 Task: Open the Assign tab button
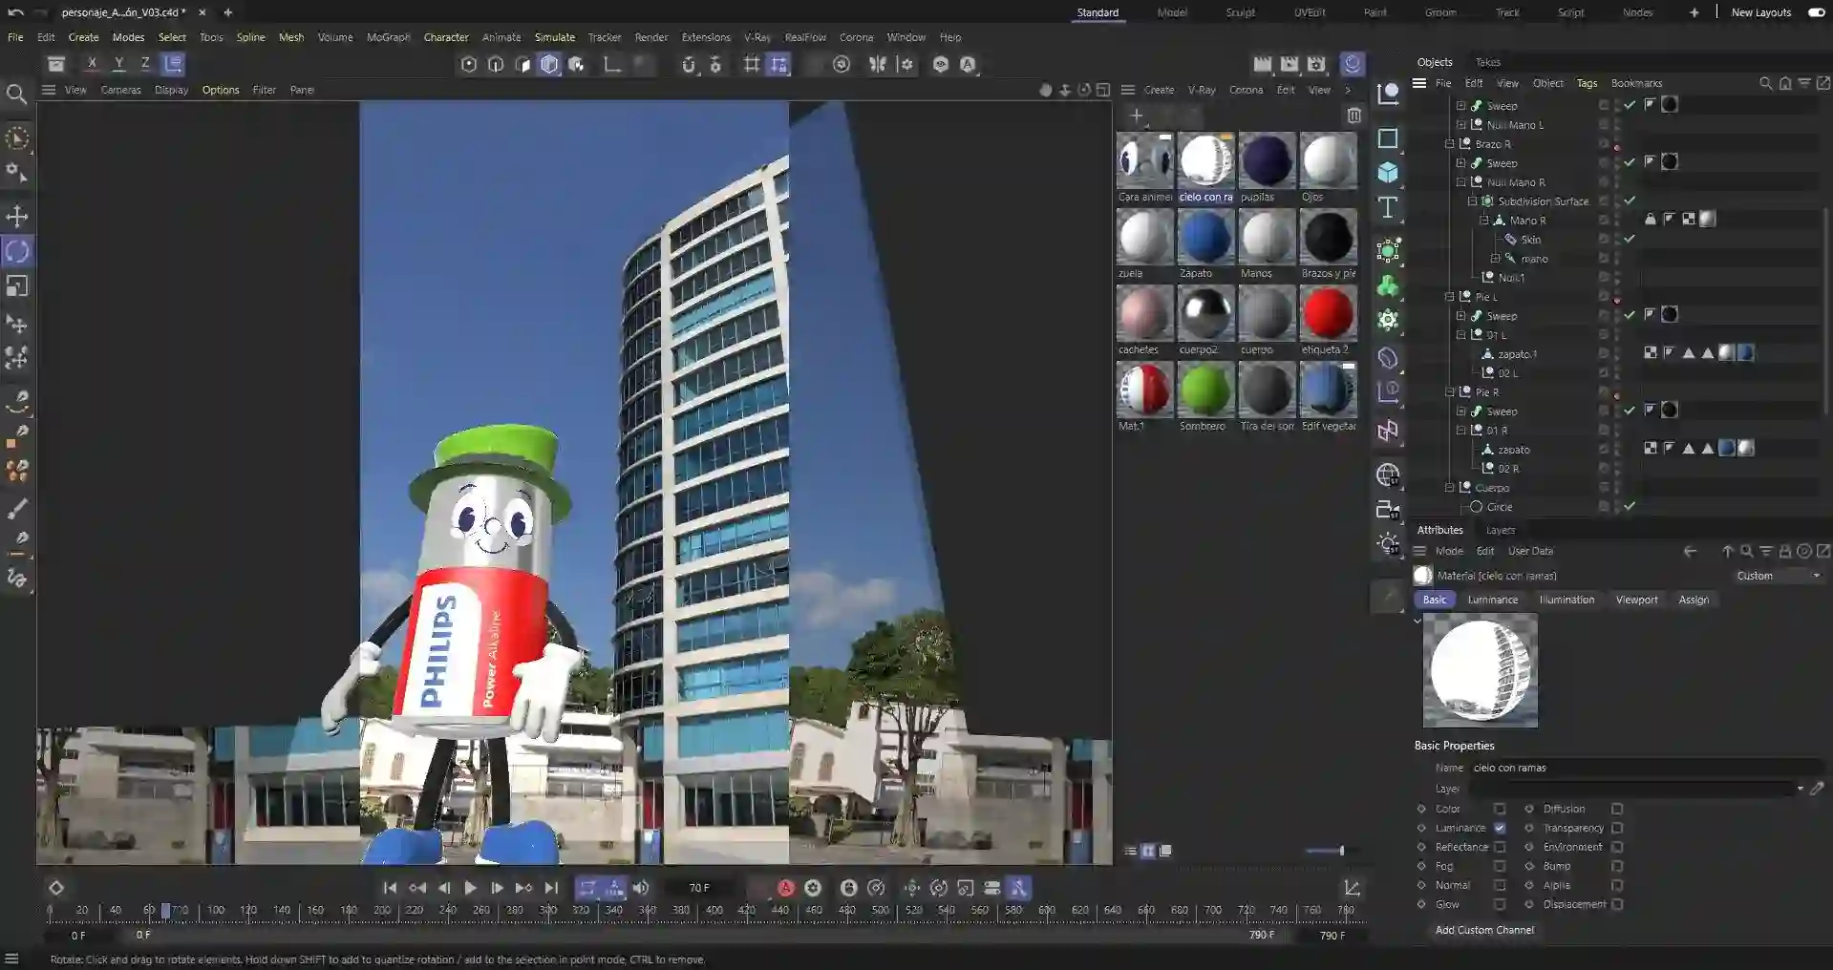click(1694, 600)
